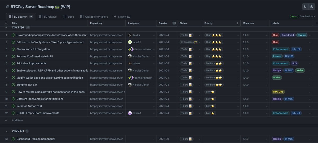Click In Progress status in Edit item row
Viewport: 318px width, 143px height.
point(189,42)
